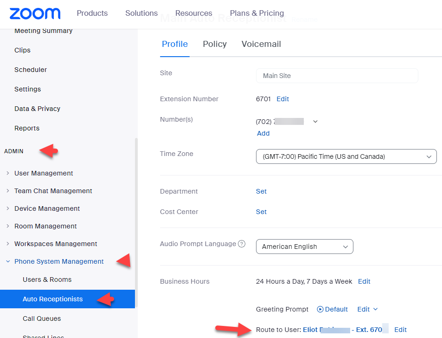Open the Time Zone dropdown
The height and width of the screenshot is (338, 442).
click(x=346, y=156)
